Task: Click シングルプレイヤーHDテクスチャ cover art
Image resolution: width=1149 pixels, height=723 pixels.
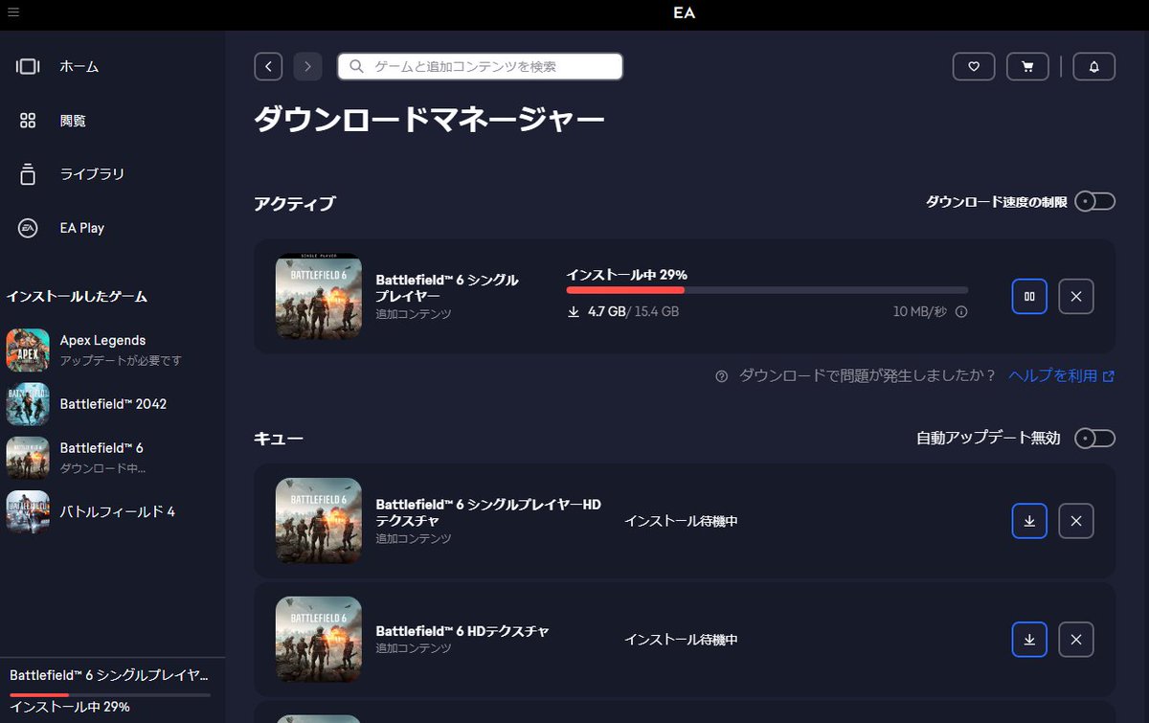Action: pos(319,521)
